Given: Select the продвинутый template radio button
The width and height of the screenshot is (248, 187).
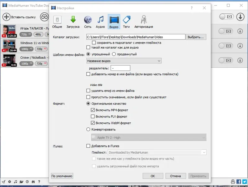Looking at the screenshot, I should point(114,54).
